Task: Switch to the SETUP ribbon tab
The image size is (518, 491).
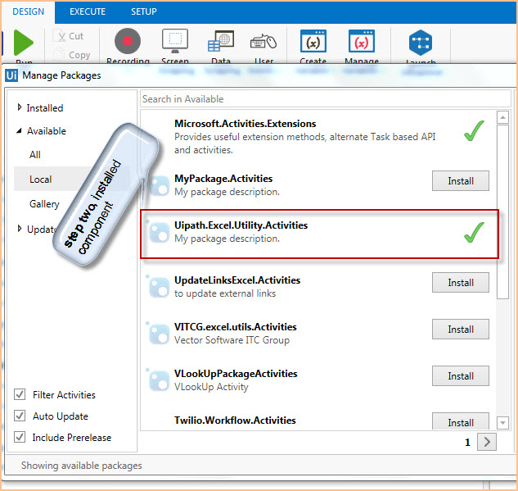Action: (x=144, y=11)
